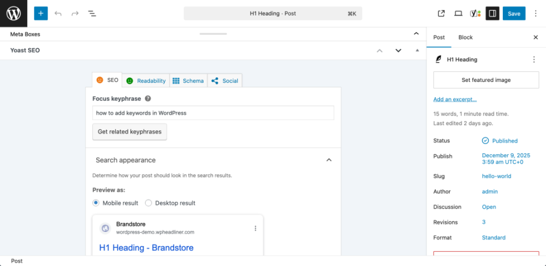
Task: Move Yoast SEO panel up arrow
Action: click(379, 50)
